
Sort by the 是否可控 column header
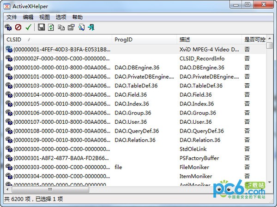tap(254, 40)
